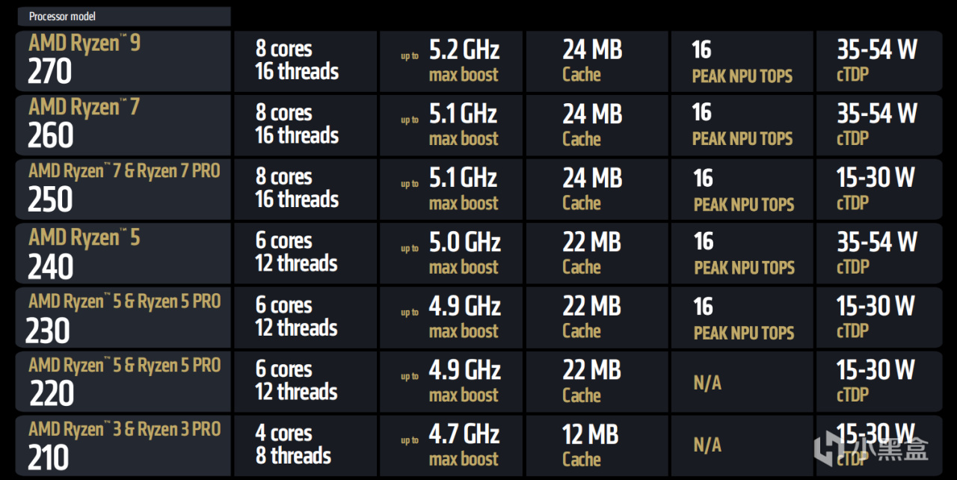This screenshot has width=957, height=480.
Task: Click the Ryzen 5 PRO 230 model cell
Action: [x=123, y=318]
